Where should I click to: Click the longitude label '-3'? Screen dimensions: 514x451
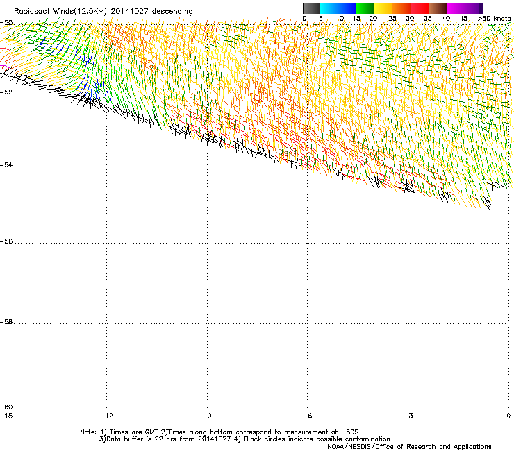point(408,416)
